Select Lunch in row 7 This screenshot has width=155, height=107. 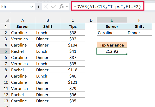48,64
